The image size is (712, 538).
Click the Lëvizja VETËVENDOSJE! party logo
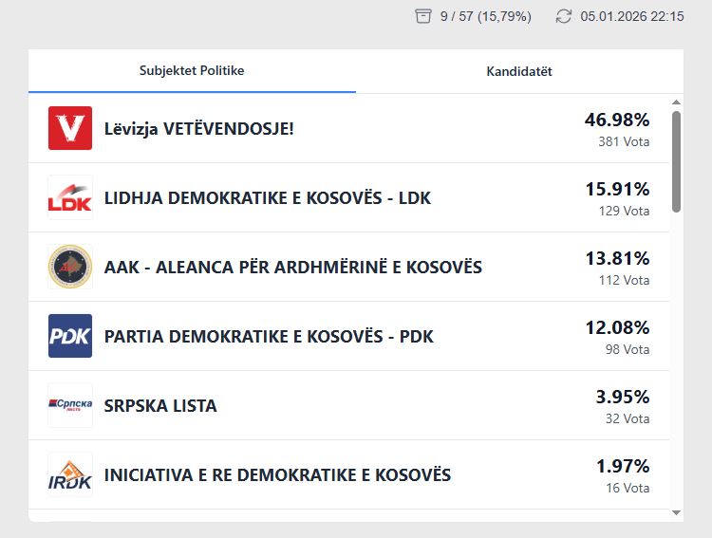(x=70, y=128)
